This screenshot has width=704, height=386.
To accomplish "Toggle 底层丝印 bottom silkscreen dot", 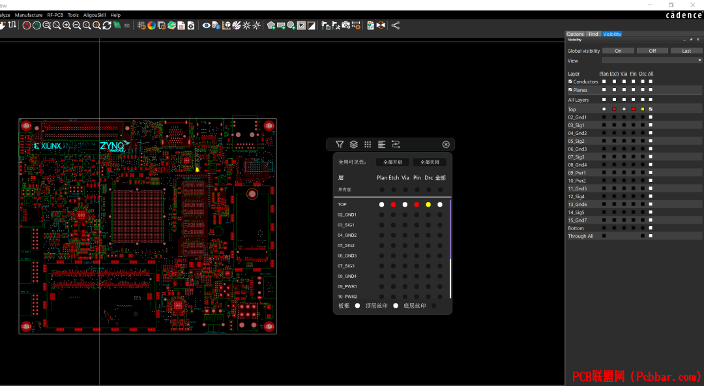I will pos(433,306).
